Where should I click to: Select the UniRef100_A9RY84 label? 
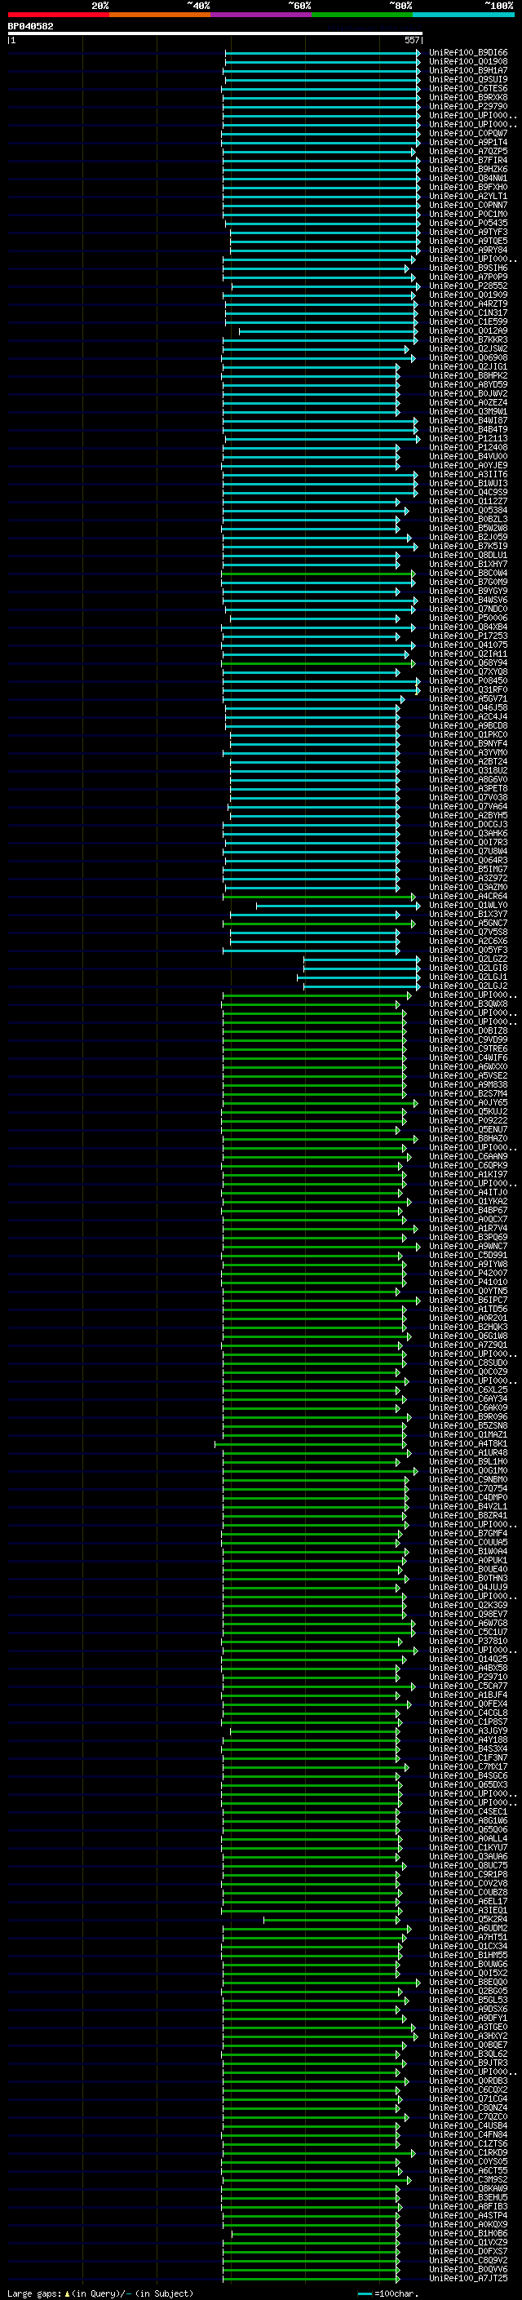click(x=468, y=250)
